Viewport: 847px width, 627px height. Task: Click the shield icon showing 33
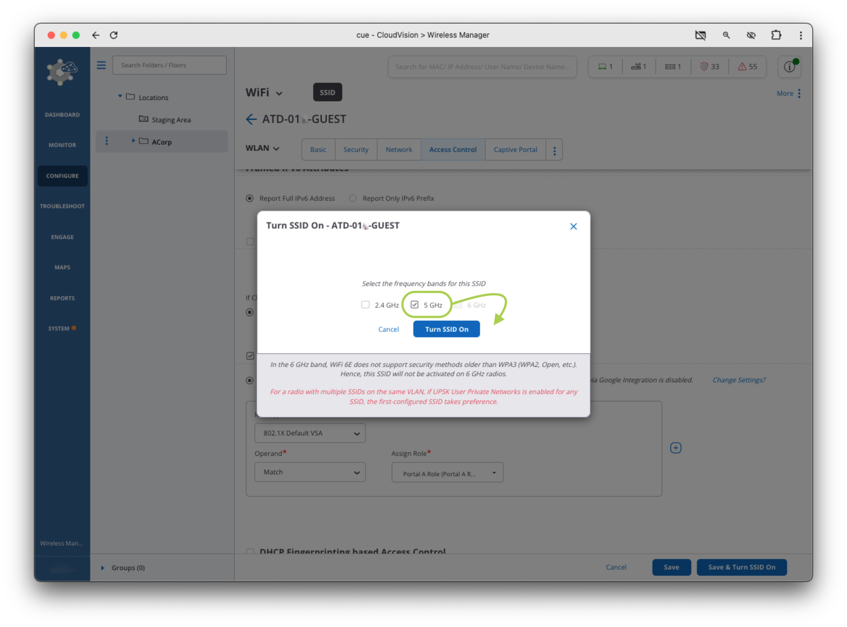[x=704, y=67]
